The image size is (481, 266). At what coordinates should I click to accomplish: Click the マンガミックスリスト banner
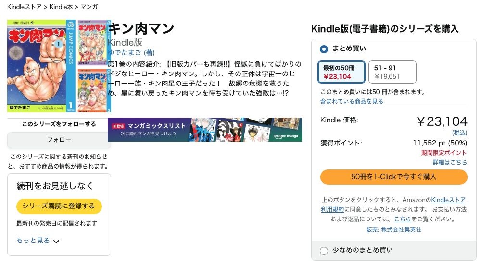[204, 130]
